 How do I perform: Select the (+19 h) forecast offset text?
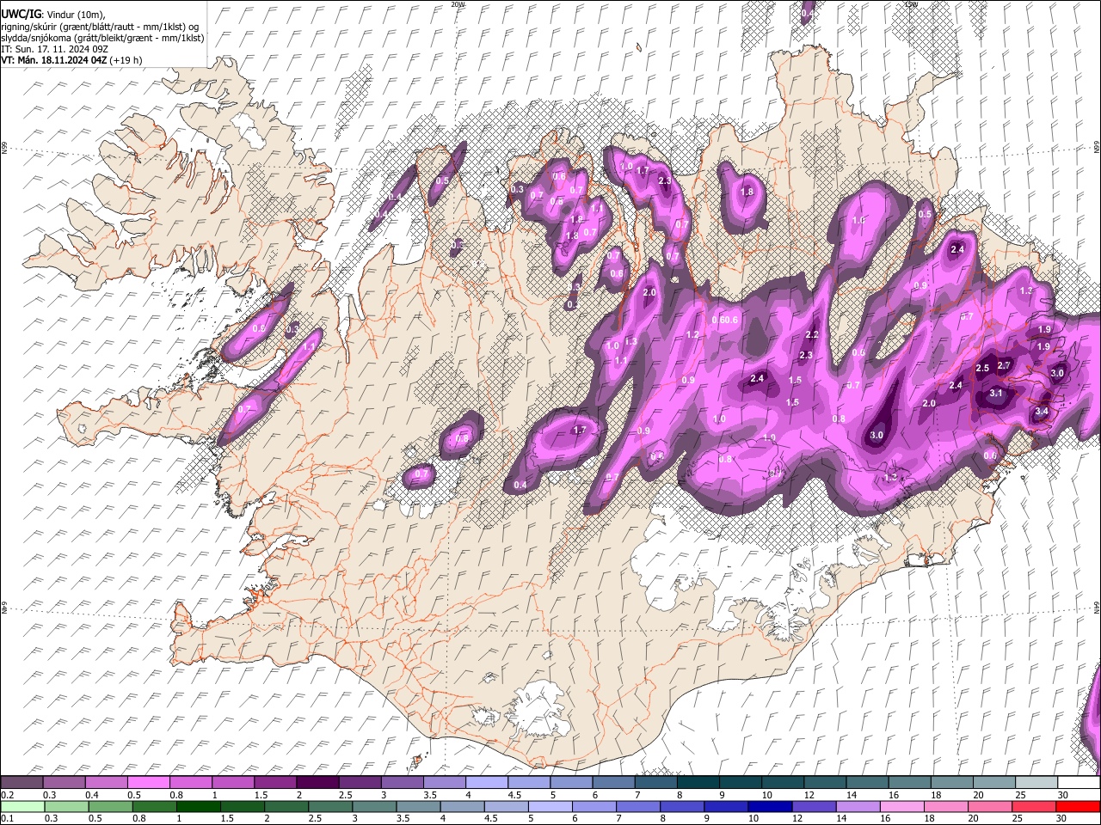(x=126, y=60)
